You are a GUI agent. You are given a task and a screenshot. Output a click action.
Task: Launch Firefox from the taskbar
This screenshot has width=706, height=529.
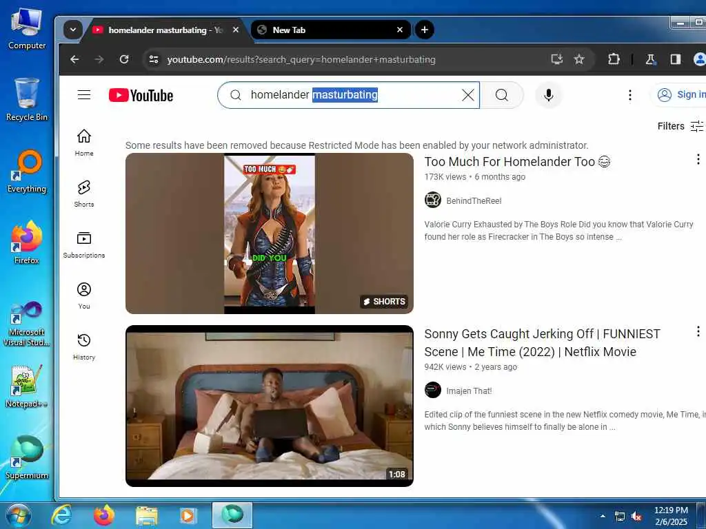(x=103, y=515)
